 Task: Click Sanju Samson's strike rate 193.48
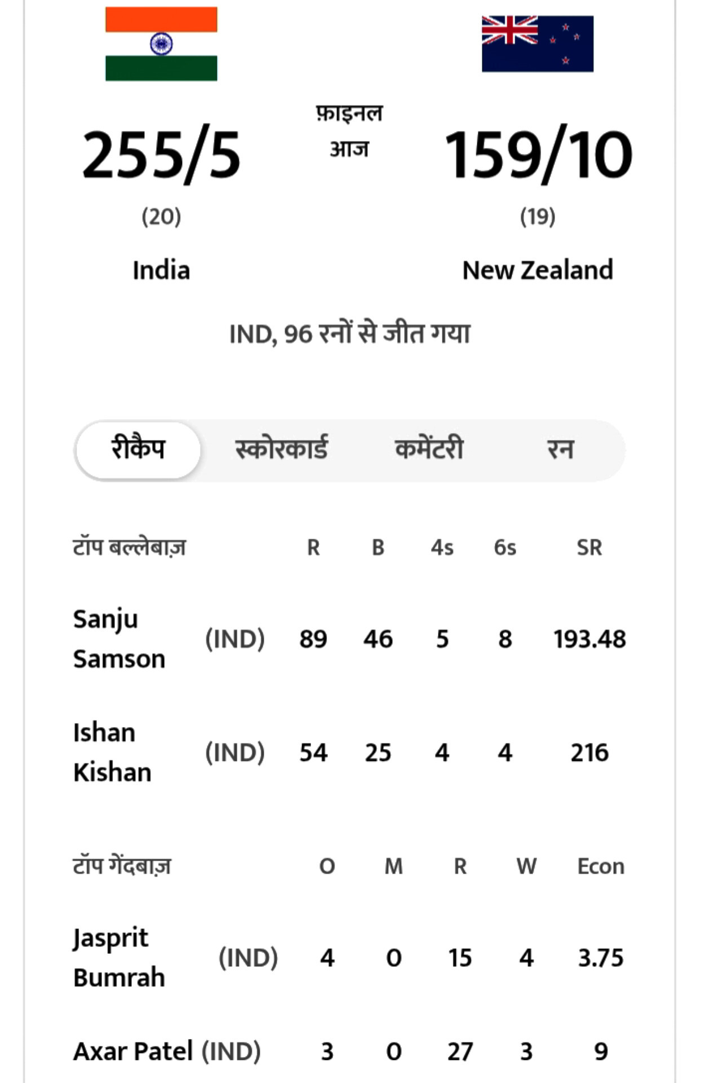(x=589, y=639)
